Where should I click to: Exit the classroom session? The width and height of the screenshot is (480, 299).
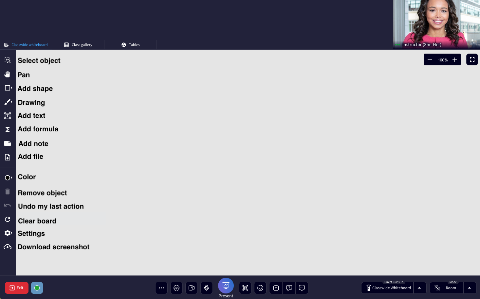coord(17,288)
